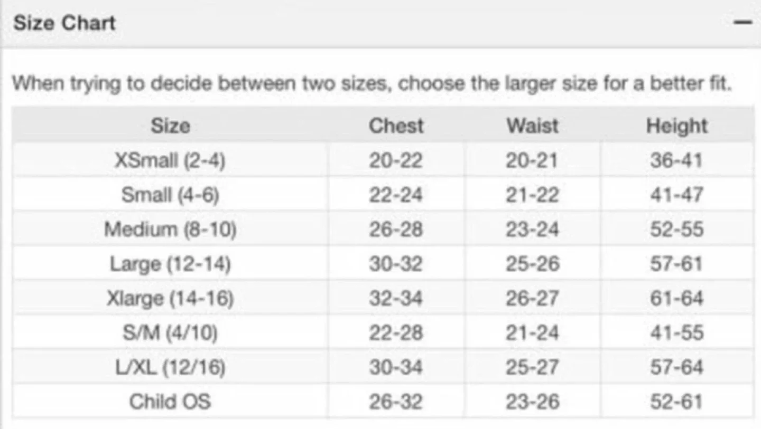Screen dimensions: 761x429
Task: Select the Chest column header
Action: pos(396,126)
